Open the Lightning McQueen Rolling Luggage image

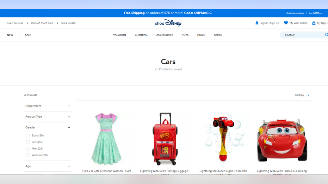tap(165, 139)
